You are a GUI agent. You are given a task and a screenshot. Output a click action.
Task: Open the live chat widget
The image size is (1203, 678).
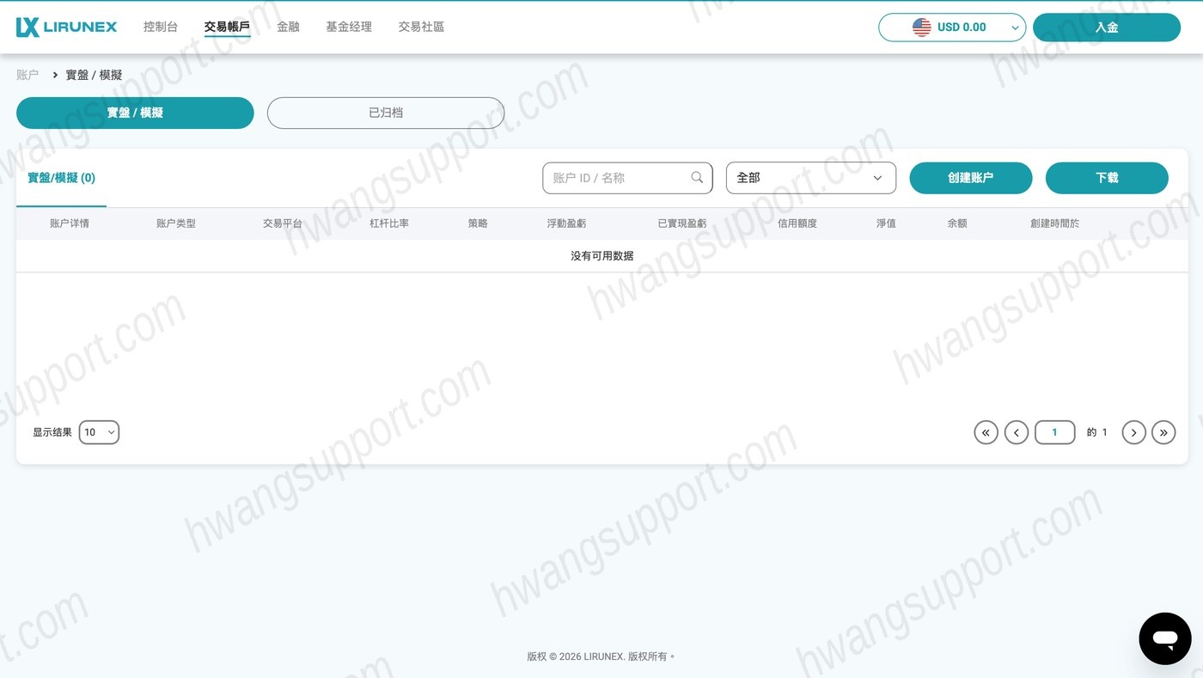tap(1164, 638)
